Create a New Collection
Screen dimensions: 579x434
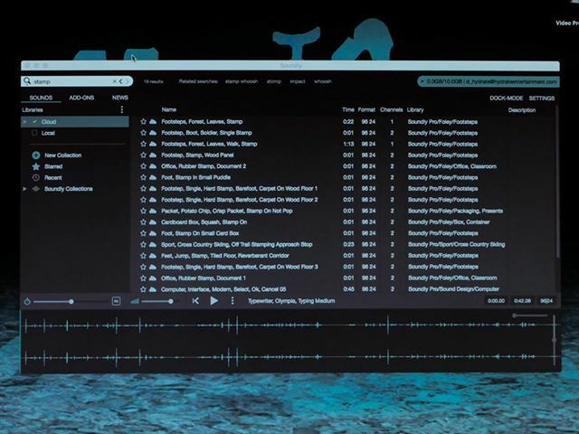click(56, 155)
